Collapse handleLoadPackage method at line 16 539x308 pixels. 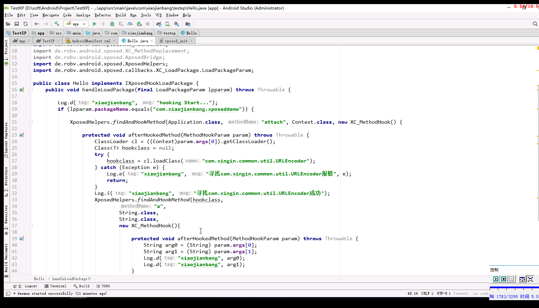31,90
